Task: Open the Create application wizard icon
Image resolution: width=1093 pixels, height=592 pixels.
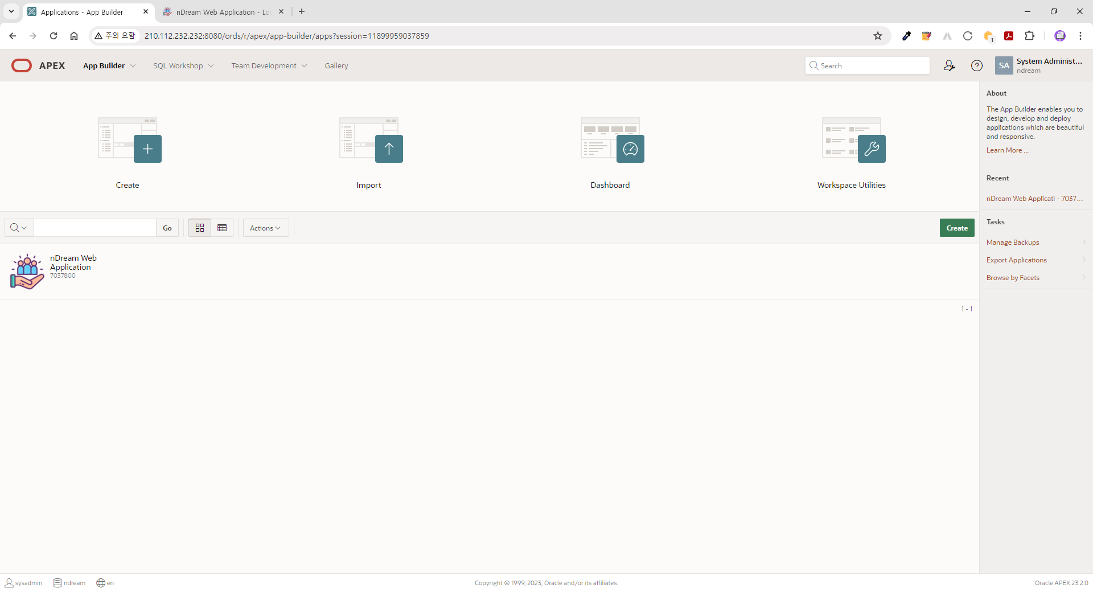Action: (130, 140)
